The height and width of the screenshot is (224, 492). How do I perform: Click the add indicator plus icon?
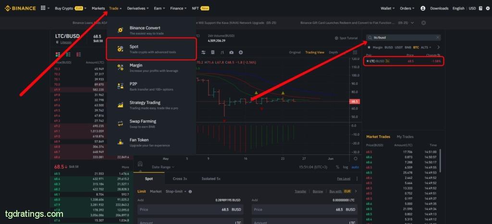tap(241, 52)
